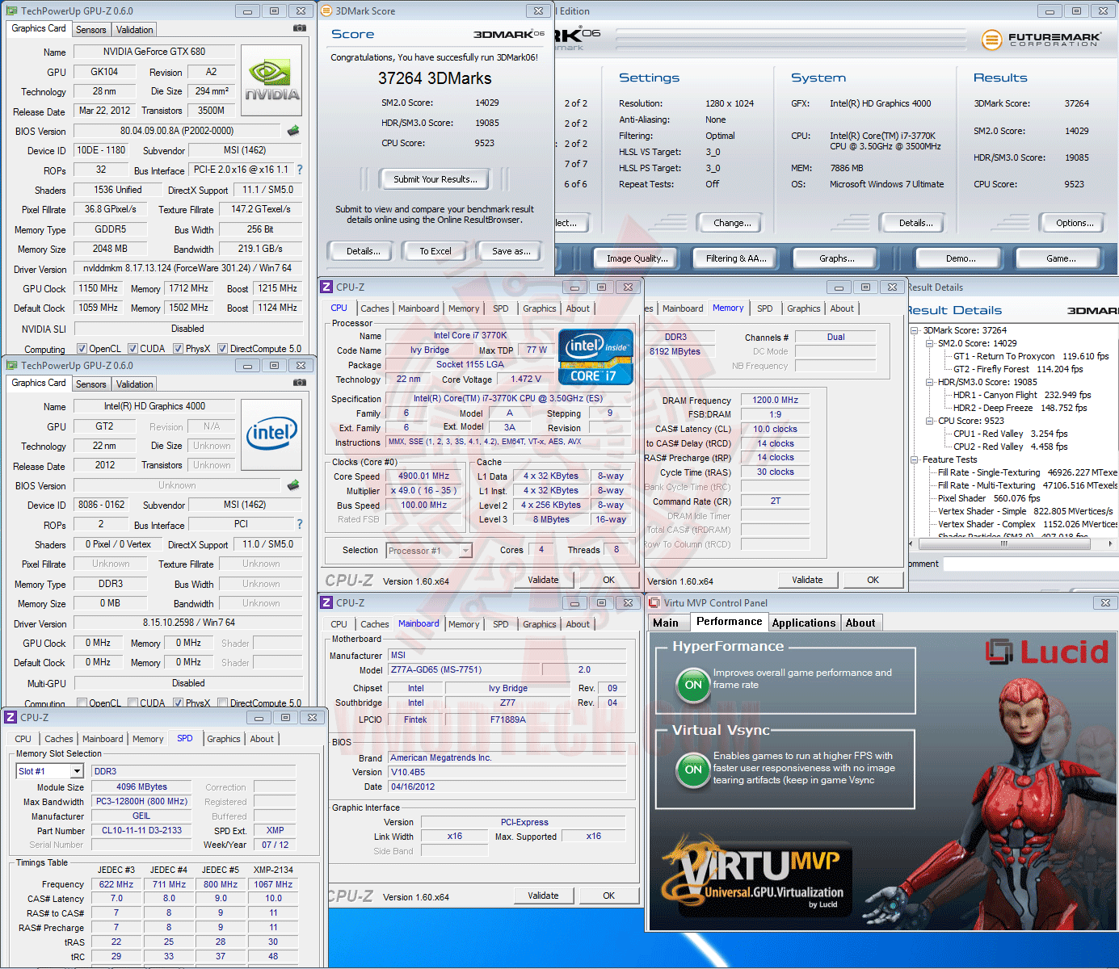Select the 'Pixel Shader 560.076 fps' row
The width and height of the screenshot is (1119, 969).
point(989,498)
